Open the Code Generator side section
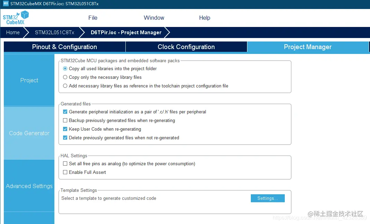This screenshot has height=224, width=370. 29,133
